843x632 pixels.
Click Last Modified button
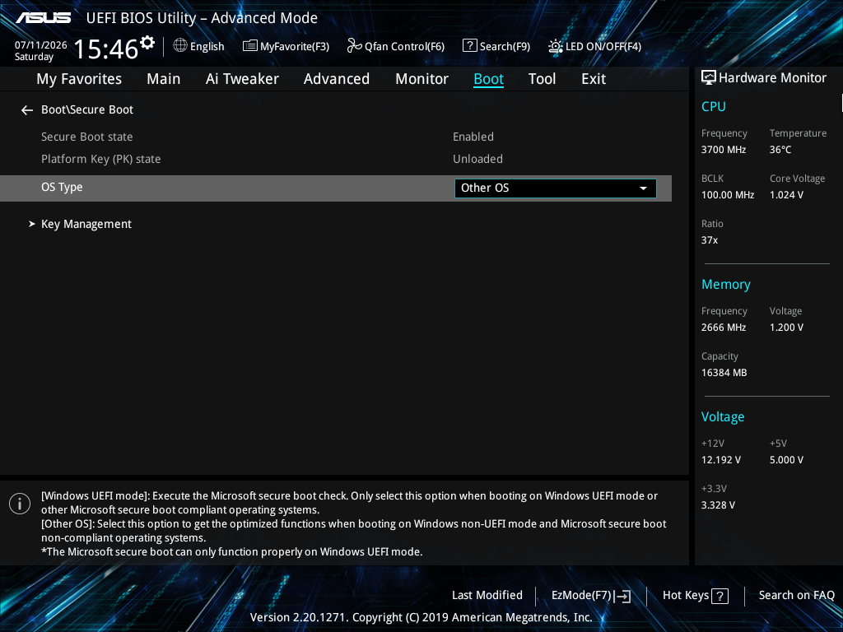coord(487,595)
